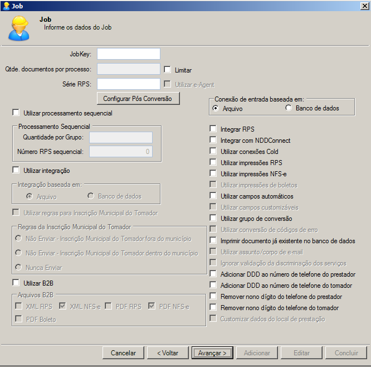Toggle the Utilizar e-Agent checkbox
Image resolution: width=371 pixels, height=367 pixels.
point(167,84)
